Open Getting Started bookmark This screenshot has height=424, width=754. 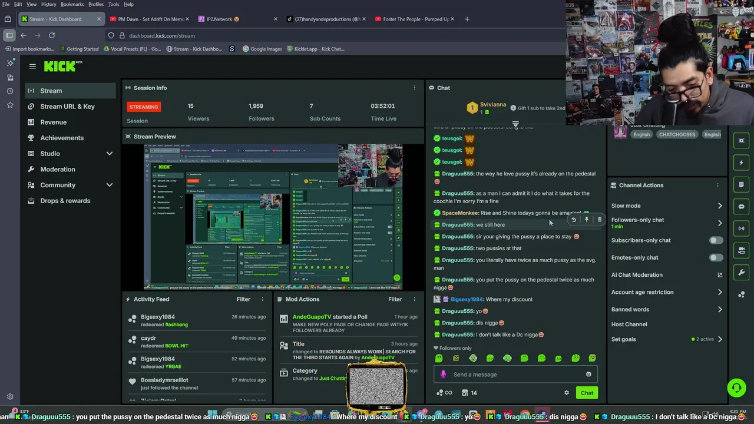pos(78,49)
